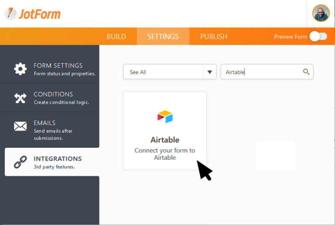The image size is (335, 225).
Task: Open EMAILS sidebar item
Action: tap(50, 130)
